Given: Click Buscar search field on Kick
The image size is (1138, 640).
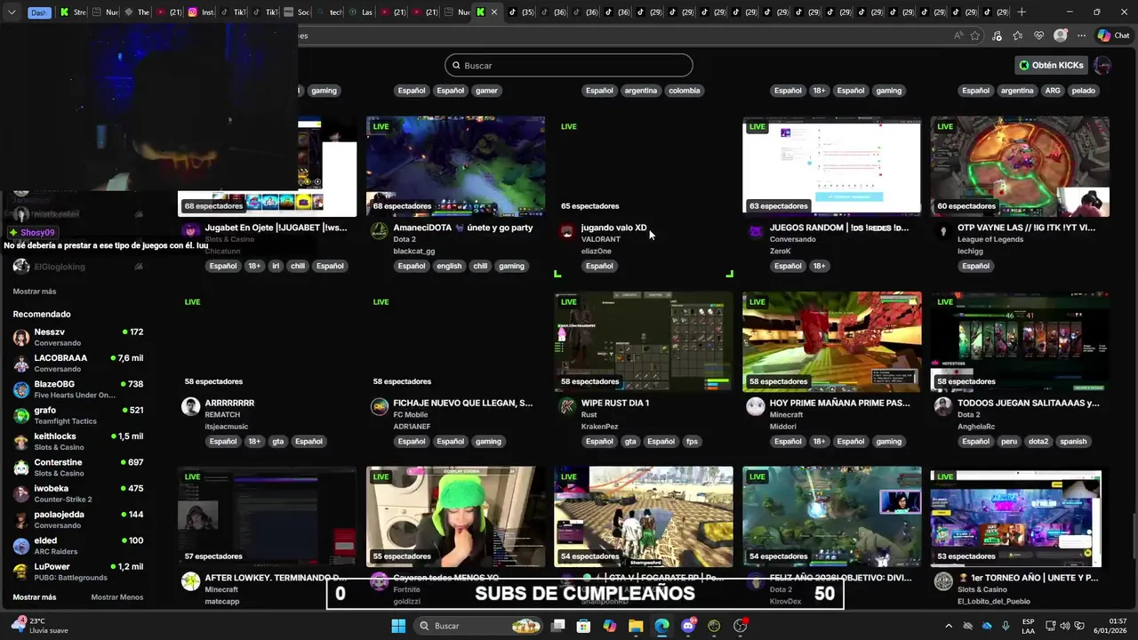Looking at the screenshot, I should point(569,65).
